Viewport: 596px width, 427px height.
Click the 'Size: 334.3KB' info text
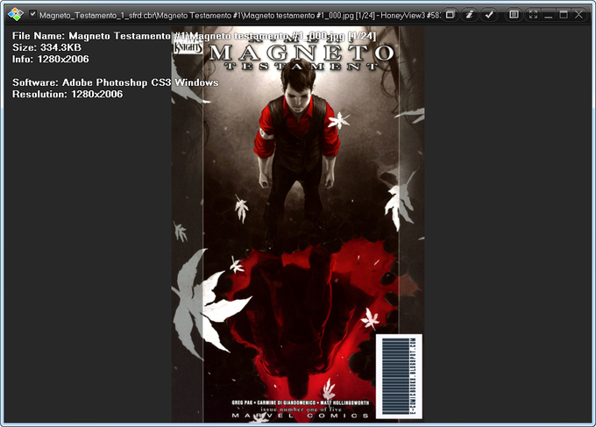point(46,47)
